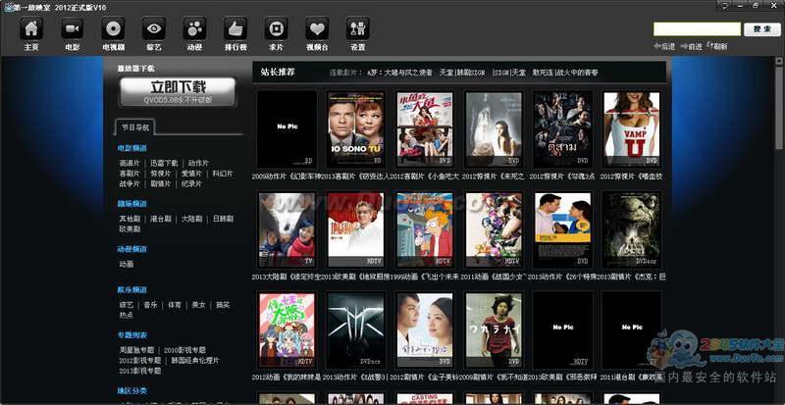Image resolution: width=785 pixels, height=405 pixels.
Task: Open the 音乐 category
Action: [150, 305]
